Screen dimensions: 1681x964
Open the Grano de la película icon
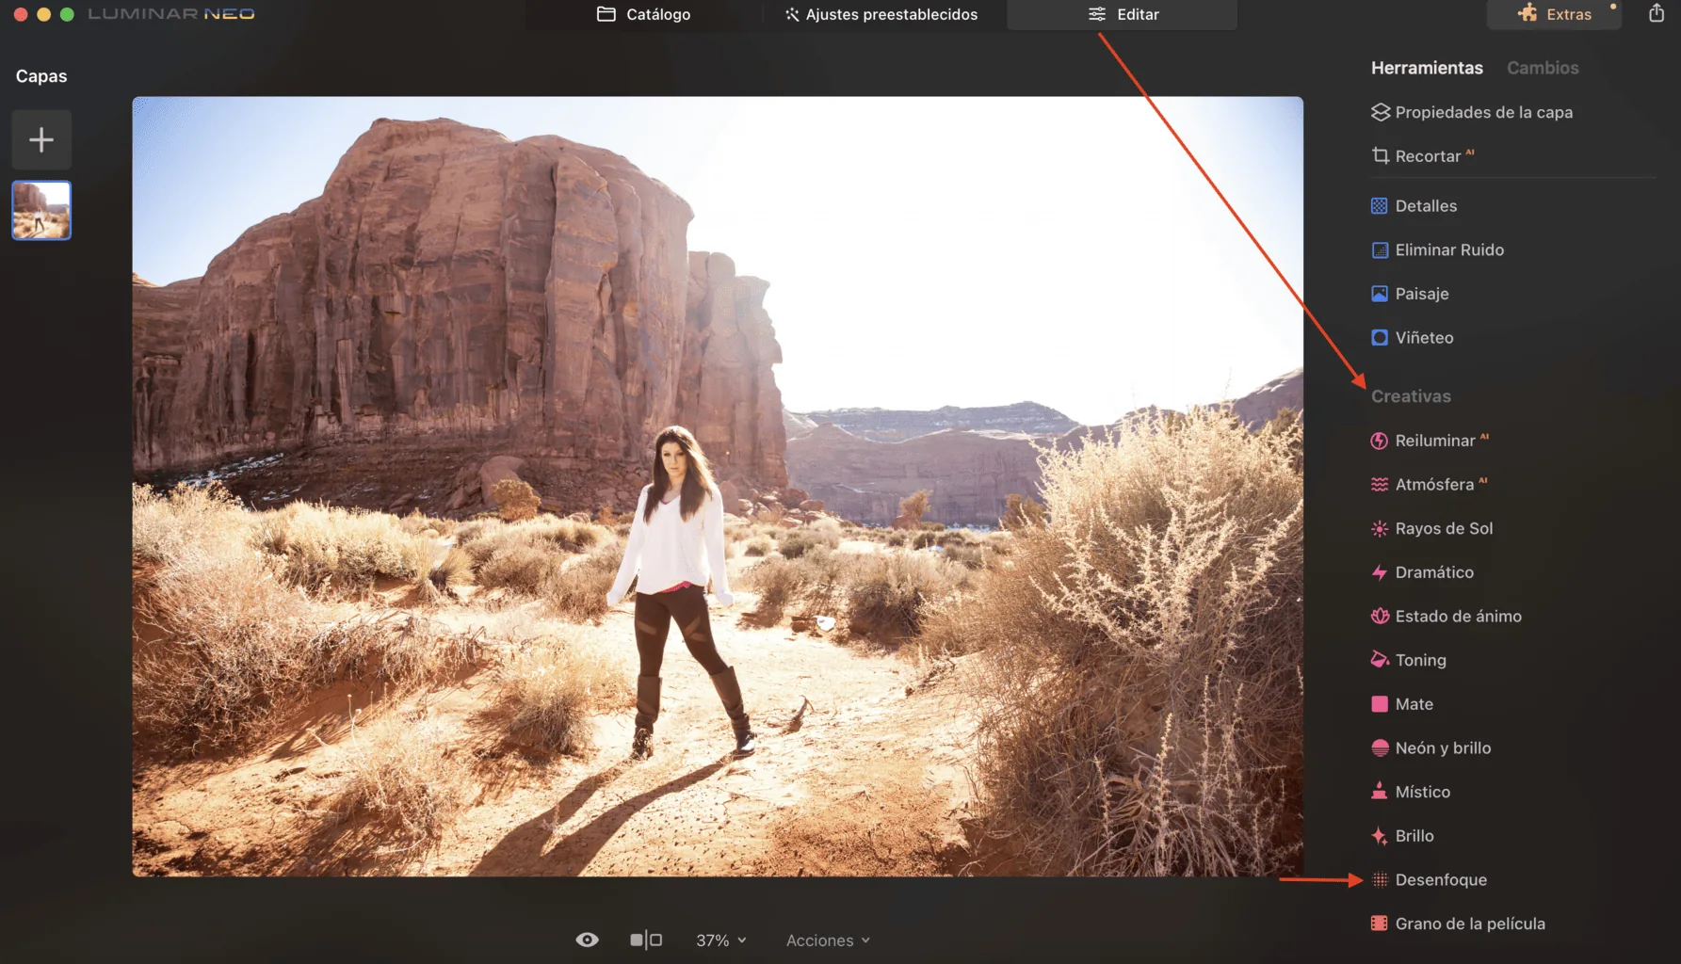(1380, 924)
